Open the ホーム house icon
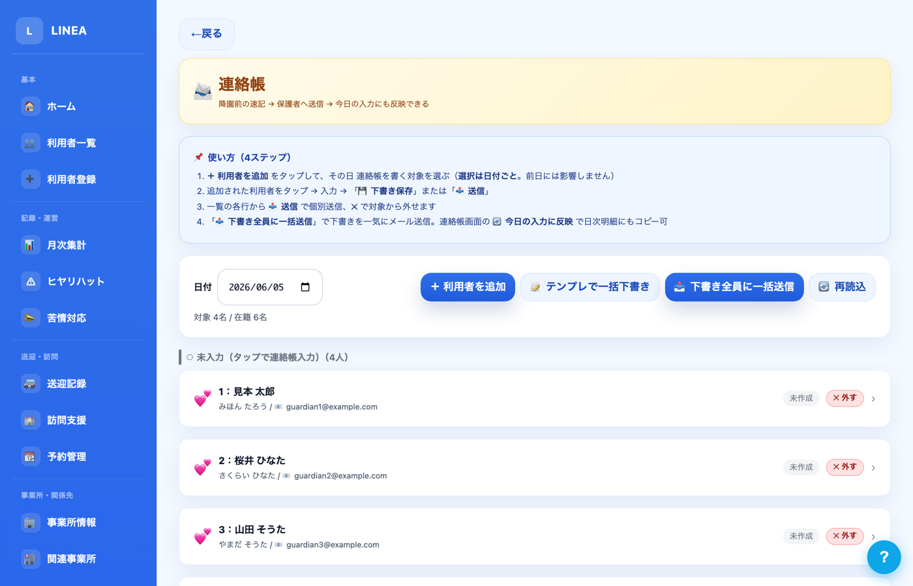This screenshot has height=586, width=913. (30, 106)
